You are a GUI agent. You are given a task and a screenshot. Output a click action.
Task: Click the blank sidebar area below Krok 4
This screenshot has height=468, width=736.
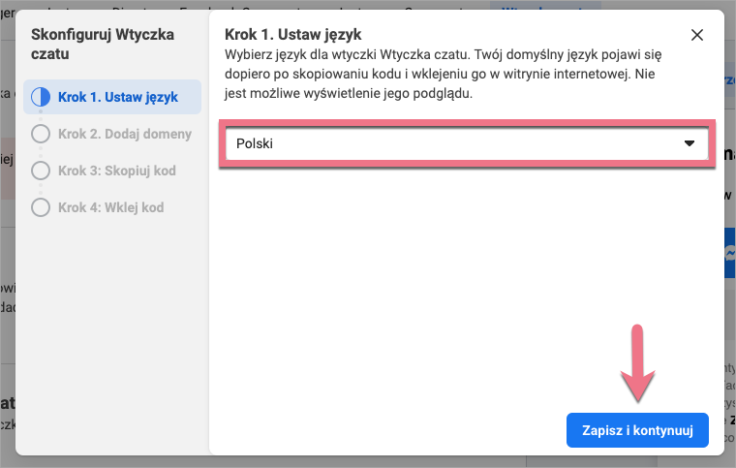point(111,329)
